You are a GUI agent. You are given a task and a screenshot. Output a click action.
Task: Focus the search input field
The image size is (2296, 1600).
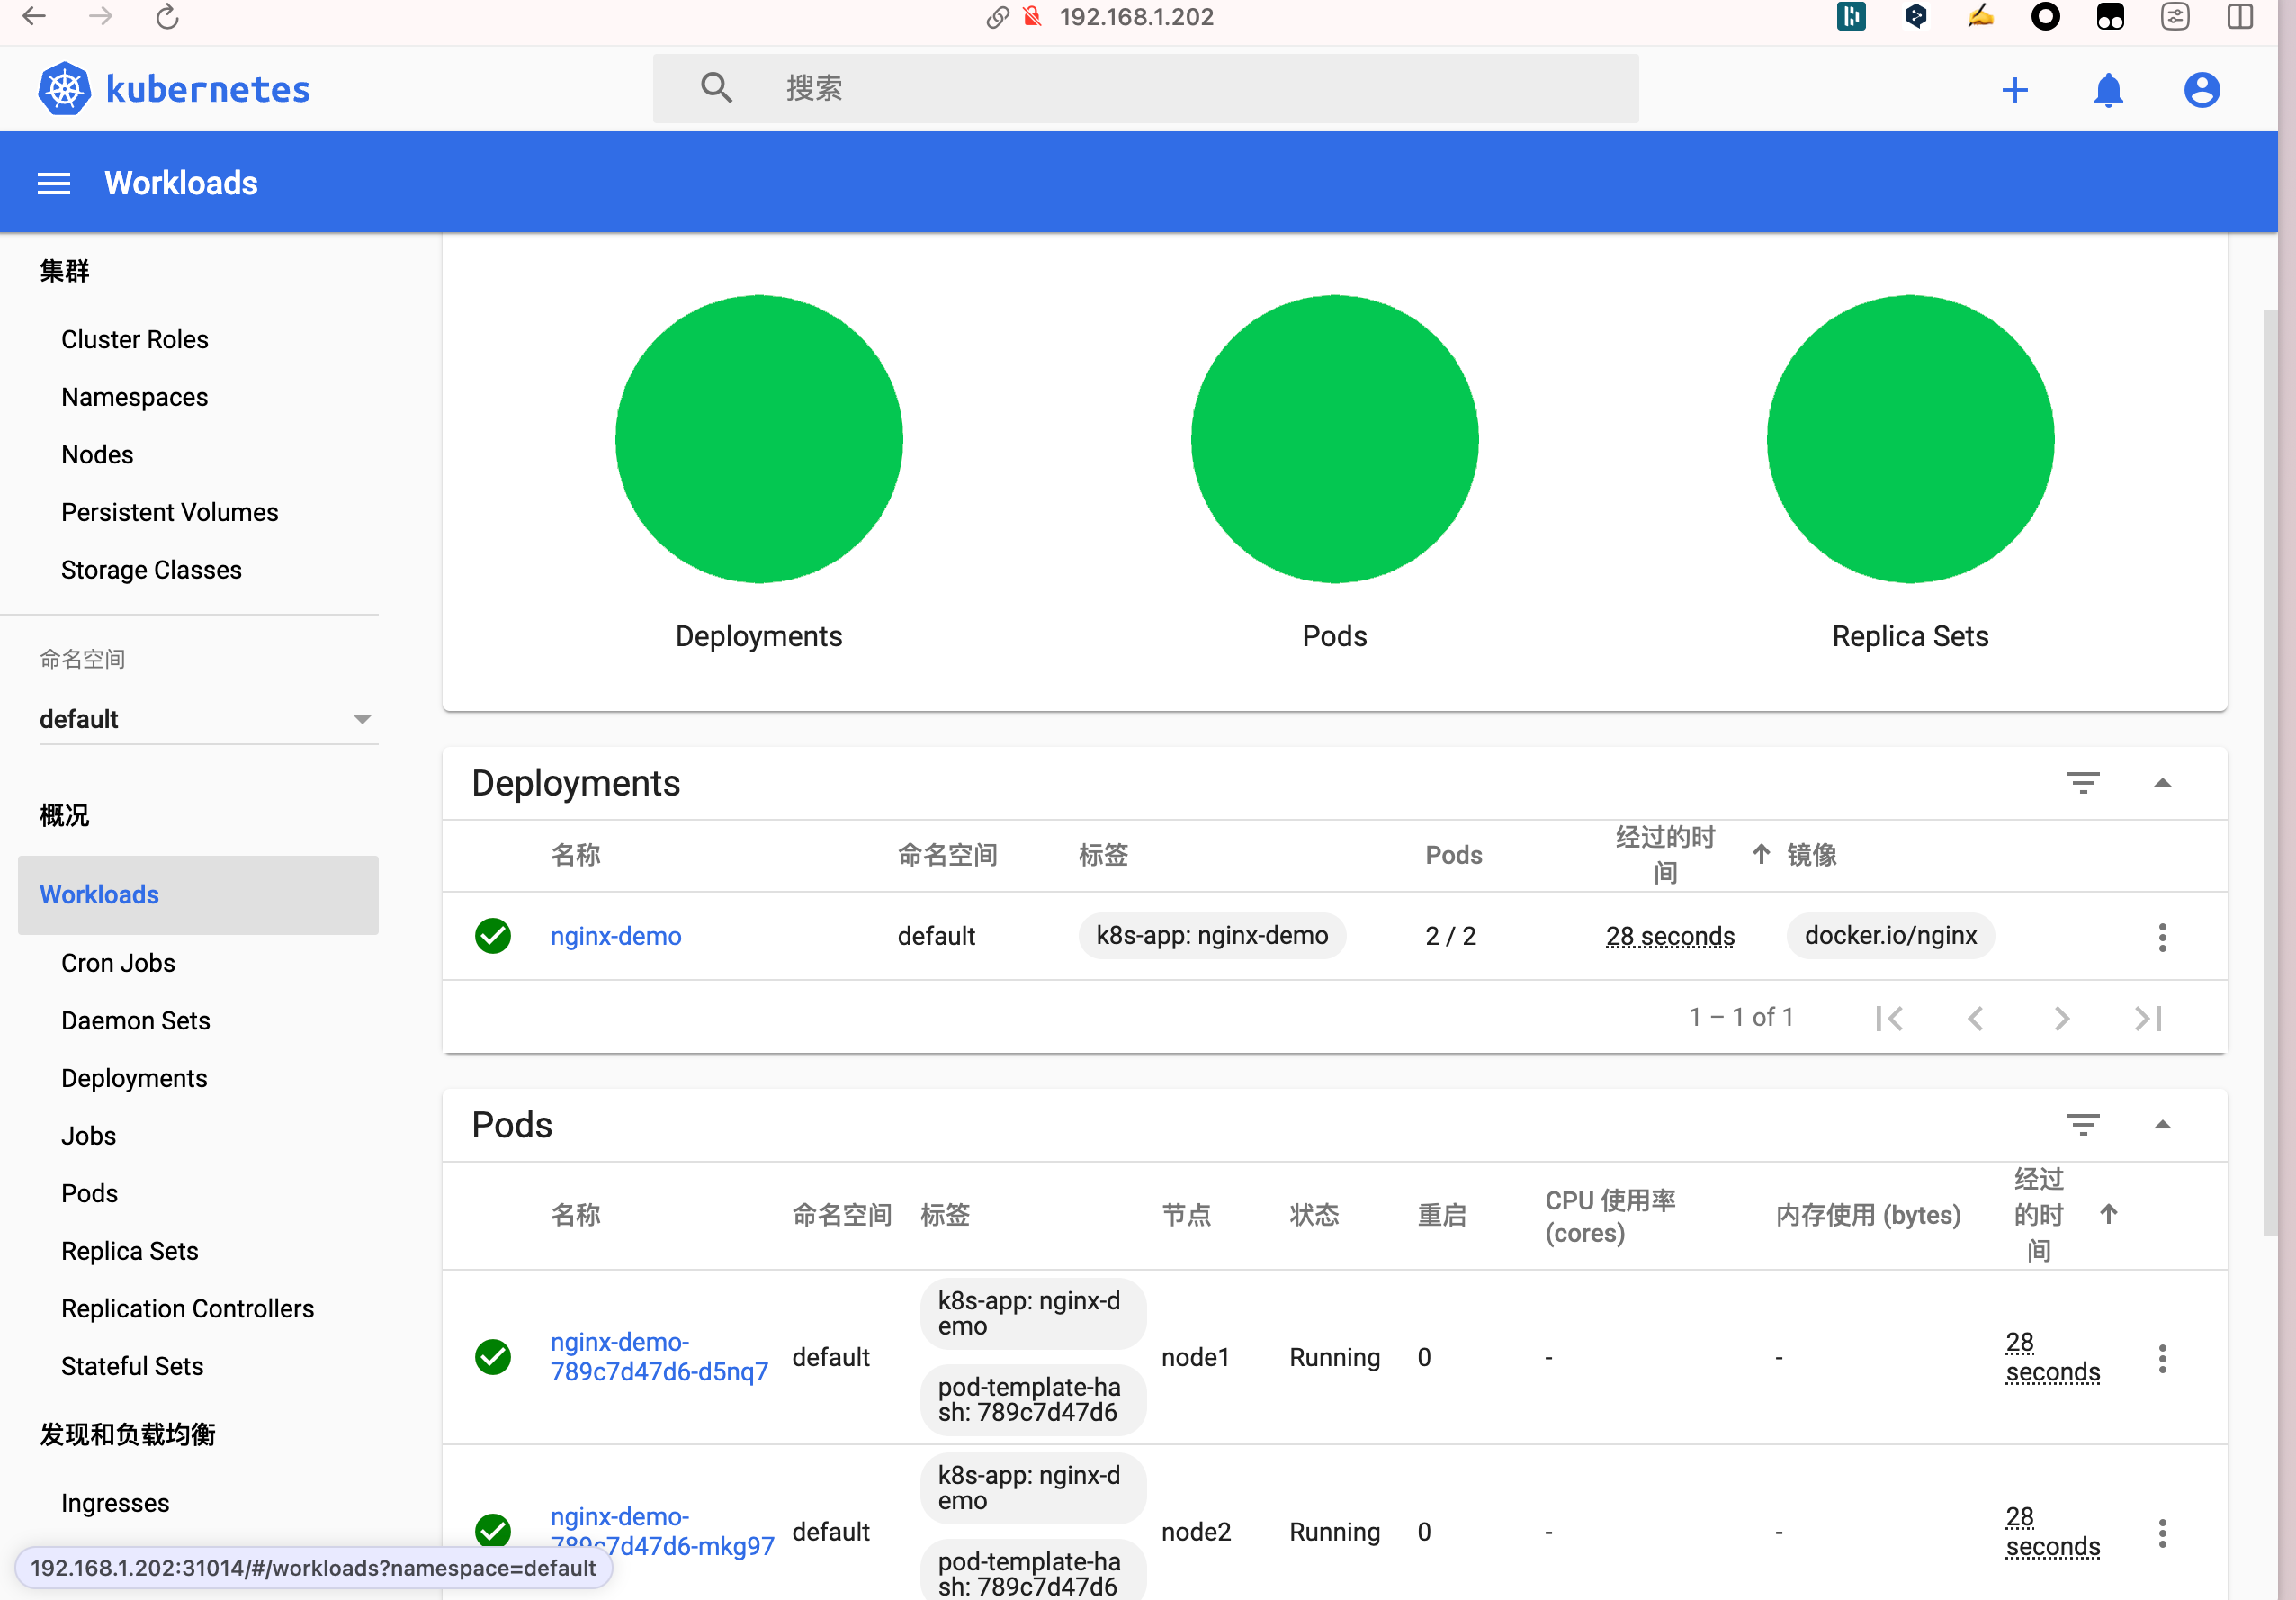pos(1145,88)
